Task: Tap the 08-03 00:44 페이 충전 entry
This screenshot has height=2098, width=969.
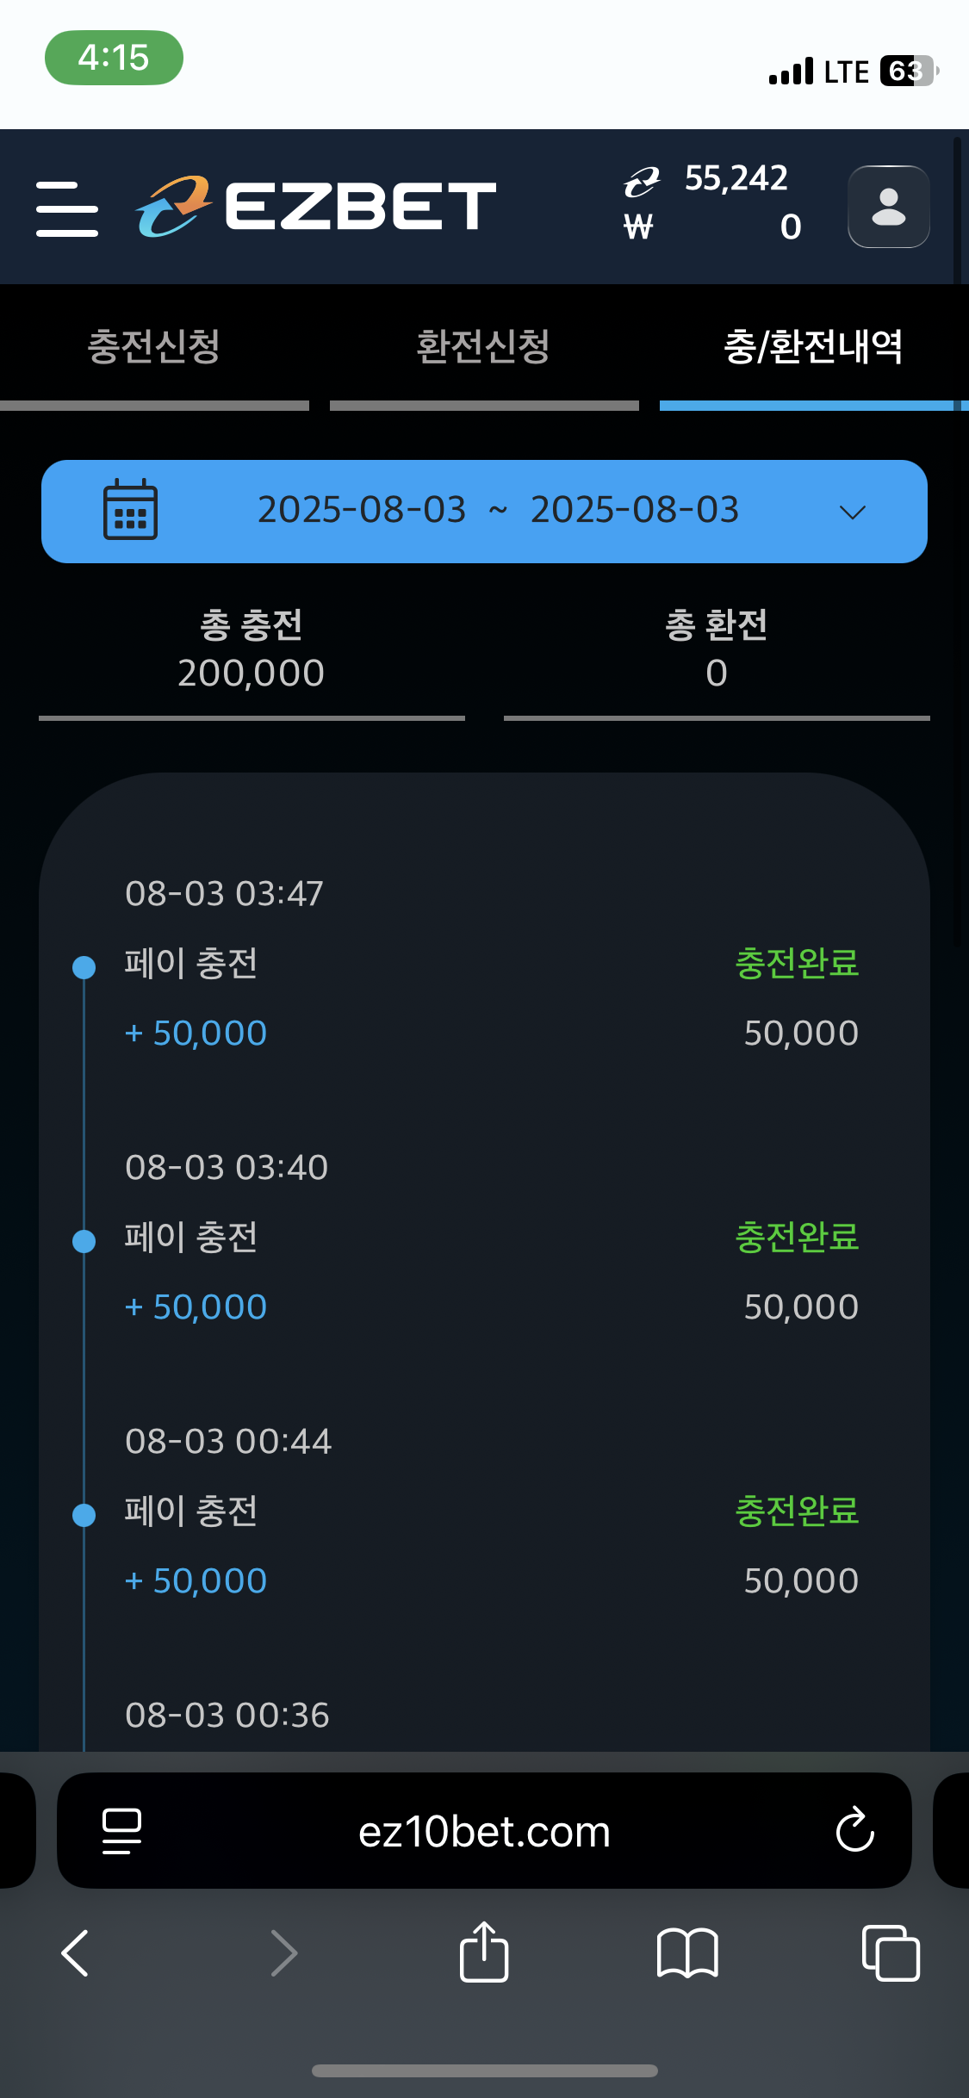Action: point(191,1511)
